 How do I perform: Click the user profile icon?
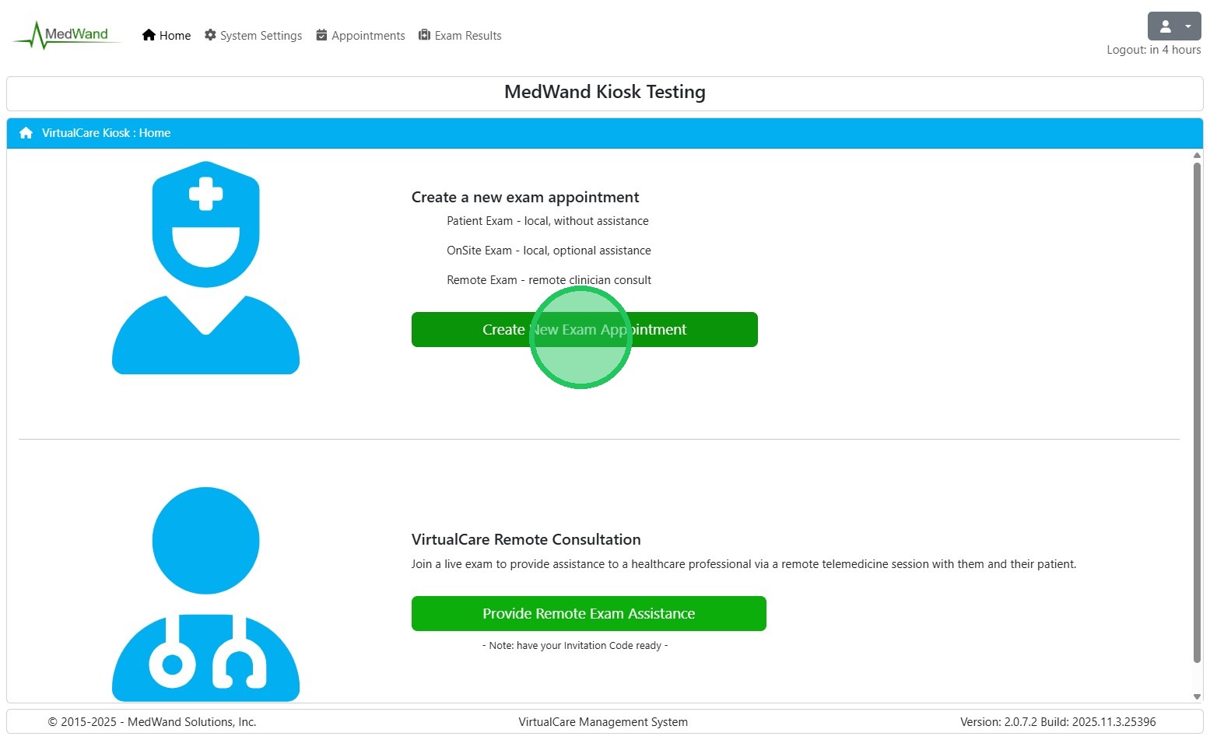1165,26
